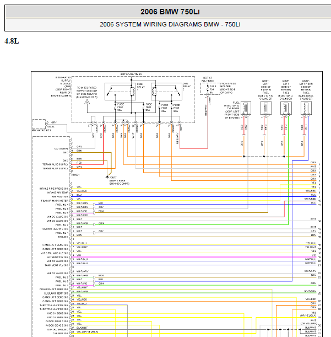Image resolution: width=331 pixels, height=337 pixels.
Task: Click the Fuel Injector 7 cylinder symbol
Action: pos(286,108)
